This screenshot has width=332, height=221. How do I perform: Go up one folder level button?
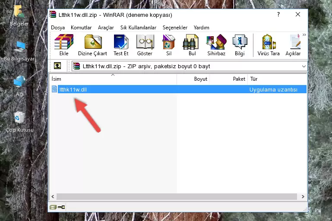57,66
